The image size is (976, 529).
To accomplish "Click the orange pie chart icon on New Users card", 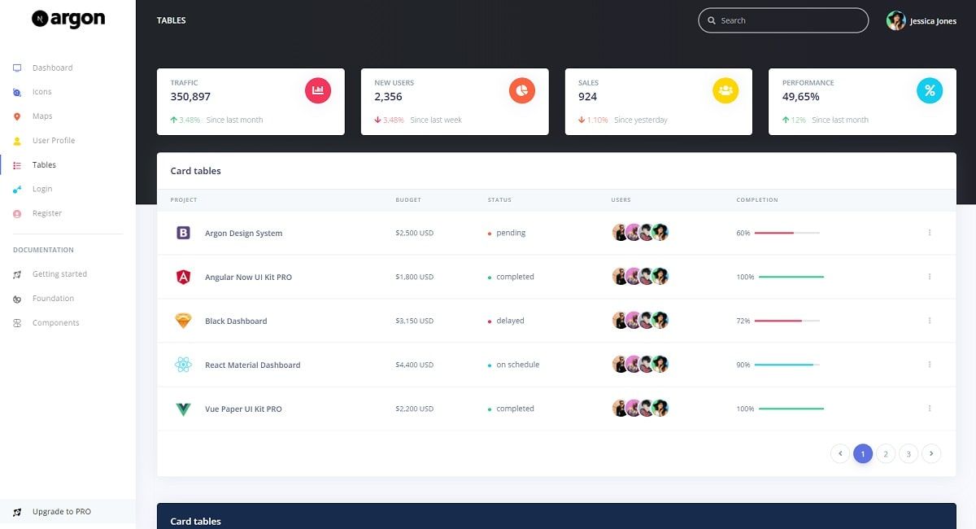I will [x=521, y=90].
